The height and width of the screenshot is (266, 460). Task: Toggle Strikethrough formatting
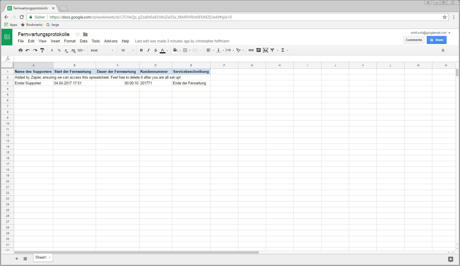click(x=156, y=50)
